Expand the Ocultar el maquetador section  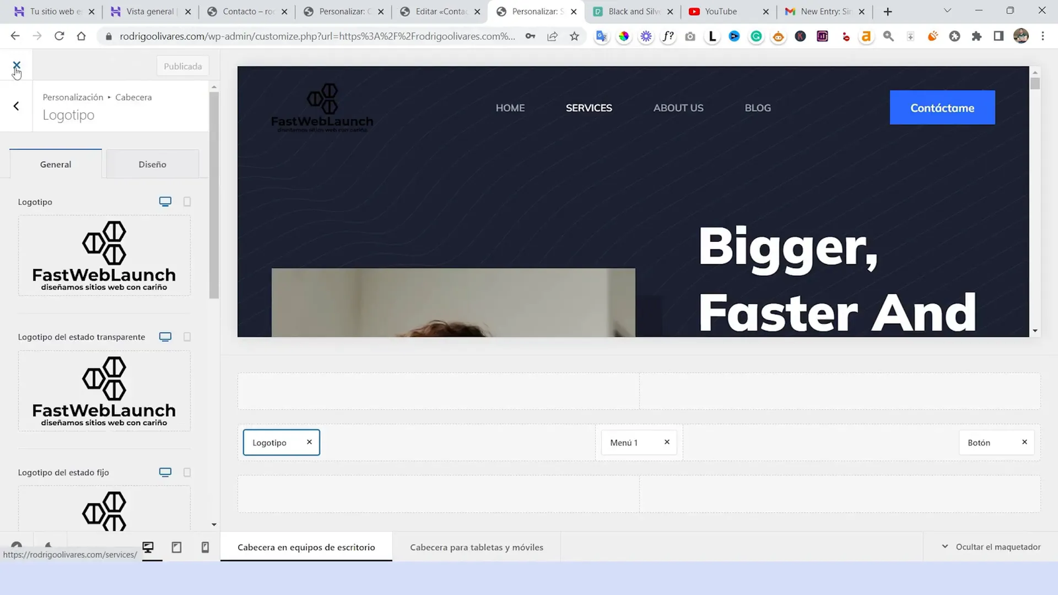point(988,547)
